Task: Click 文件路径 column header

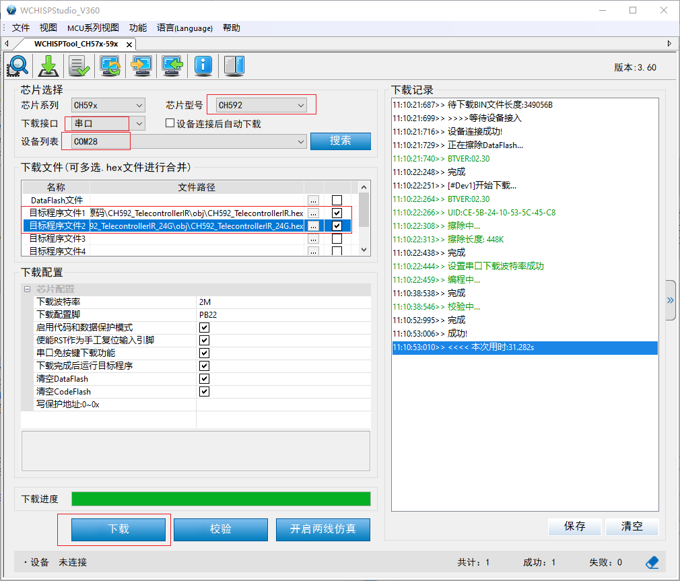Action: (197, 187)
